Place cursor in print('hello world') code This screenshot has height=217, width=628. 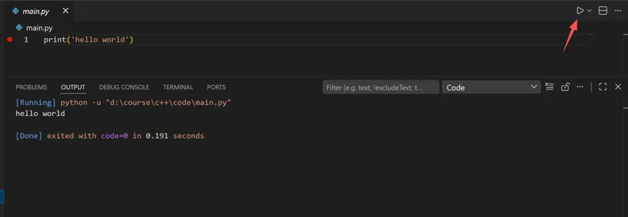[88, 40]
